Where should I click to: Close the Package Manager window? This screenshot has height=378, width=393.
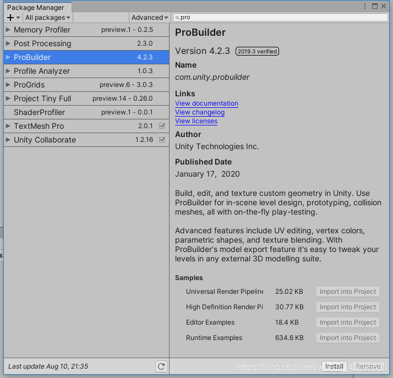[384, 6]
